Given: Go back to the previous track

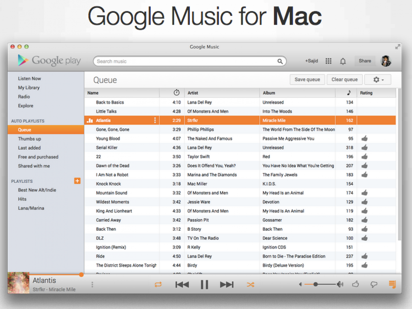Looking at the screenshot, I should point(182,284).
